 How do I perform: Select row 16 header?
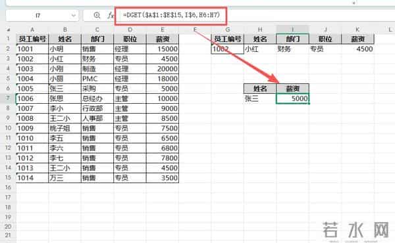(8, 187)
